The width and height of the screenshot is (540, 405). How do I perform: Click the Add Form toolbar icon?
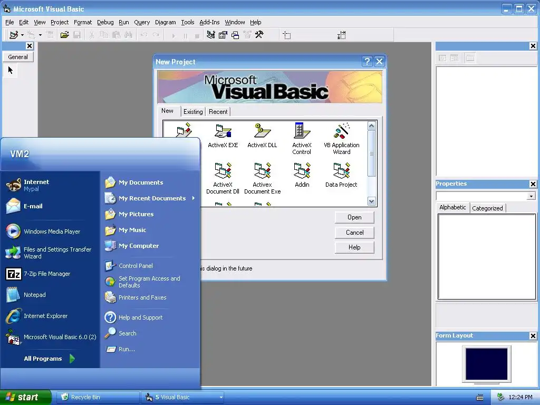tap(31, 35)
